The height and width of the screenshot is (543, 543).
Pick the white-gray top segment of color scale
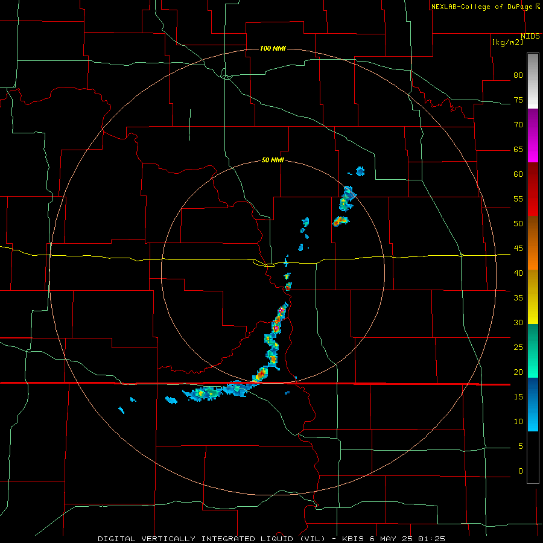tap(533, 81)
